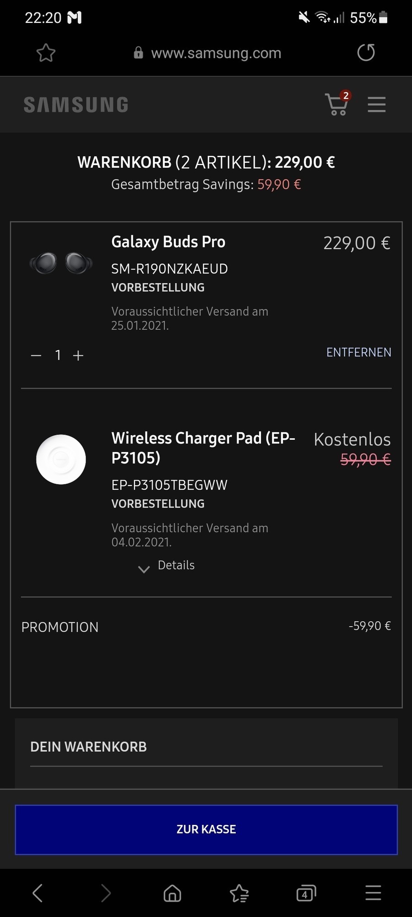Viewport: 412px width, 917px height.
Task: Tap the Samsung logo
Action: coord(76,105)
